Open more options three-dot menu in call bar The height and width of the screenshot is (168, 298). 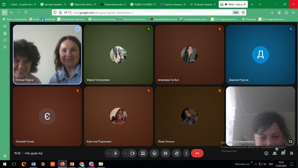(186, 153)
